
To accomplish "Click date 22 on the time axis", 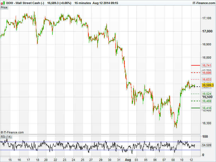I will point(55,160).
